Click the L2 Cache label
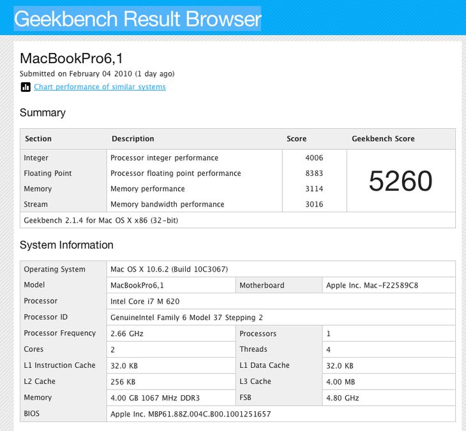The width and height of the screenshot is (466, 431). pos(40,381)
